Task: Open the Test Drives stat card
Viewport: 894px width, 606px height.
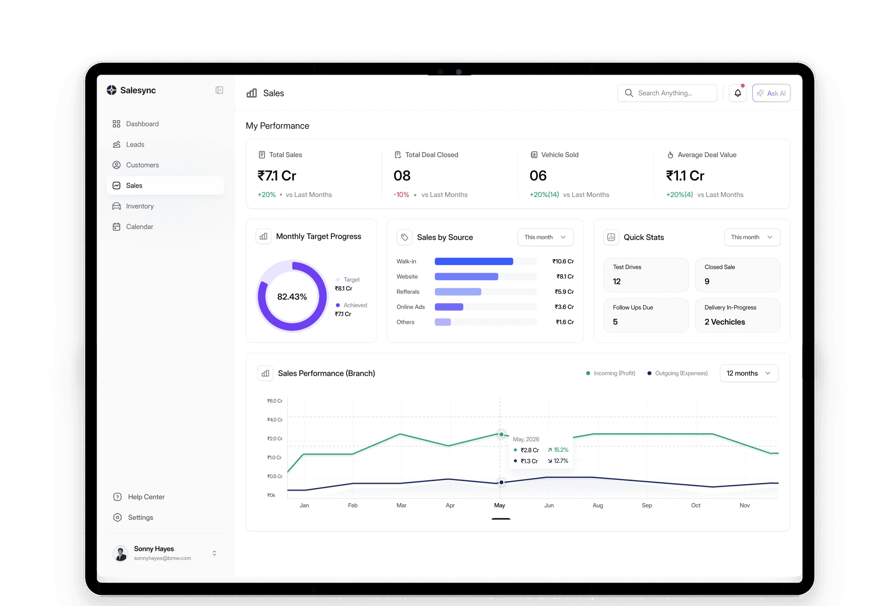Action: click(646, 275)
